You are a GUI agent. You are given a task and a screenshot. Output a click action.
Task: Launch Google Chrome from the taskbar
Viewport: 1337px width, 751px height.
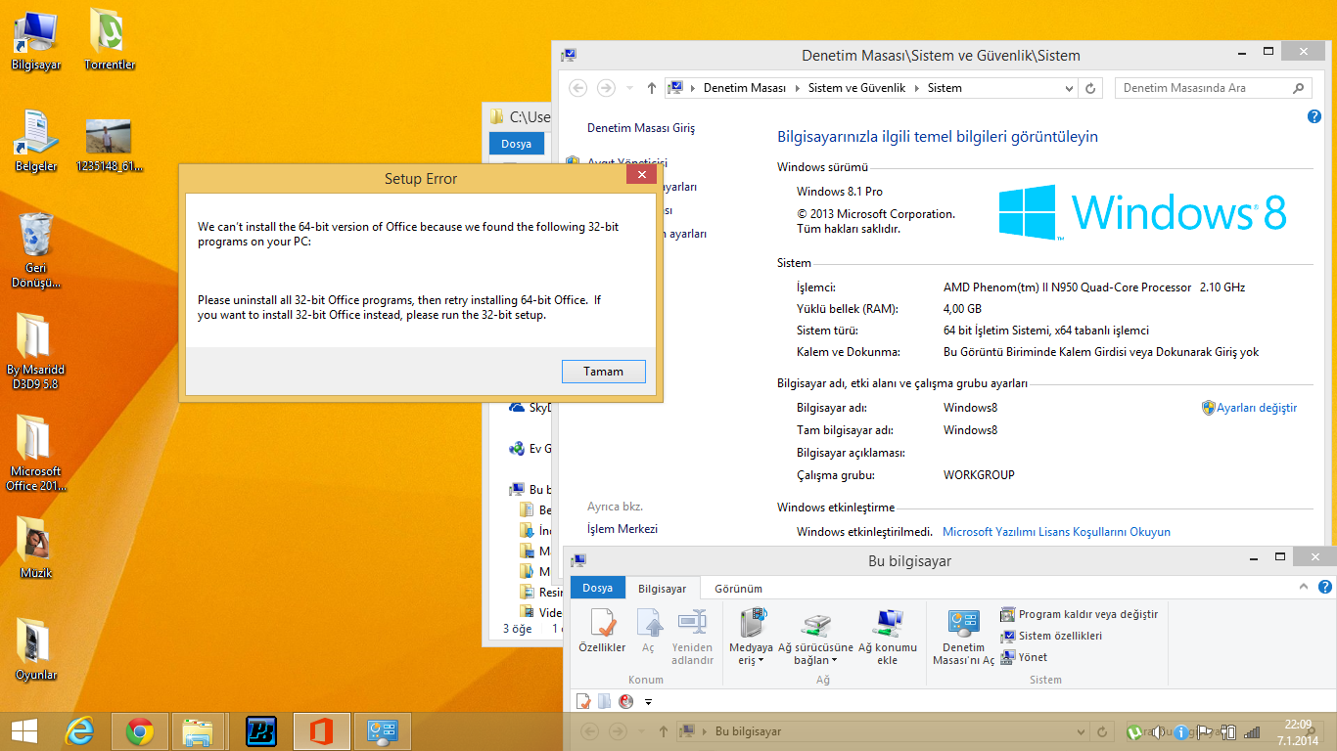pyautogui.click(x=140, y=731)
